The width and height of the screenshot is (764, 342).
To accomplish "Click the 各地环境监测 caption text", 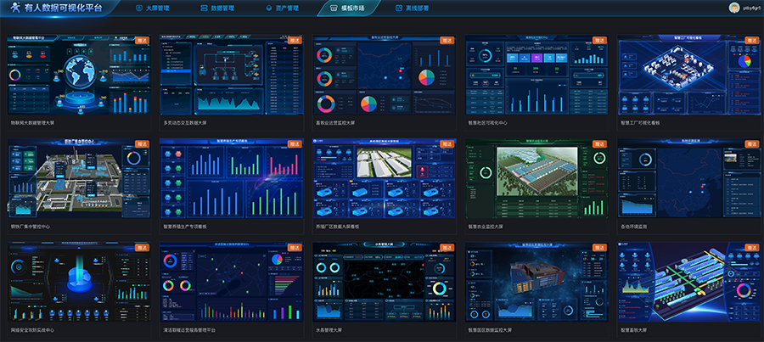I will click(x=633, y=227).
